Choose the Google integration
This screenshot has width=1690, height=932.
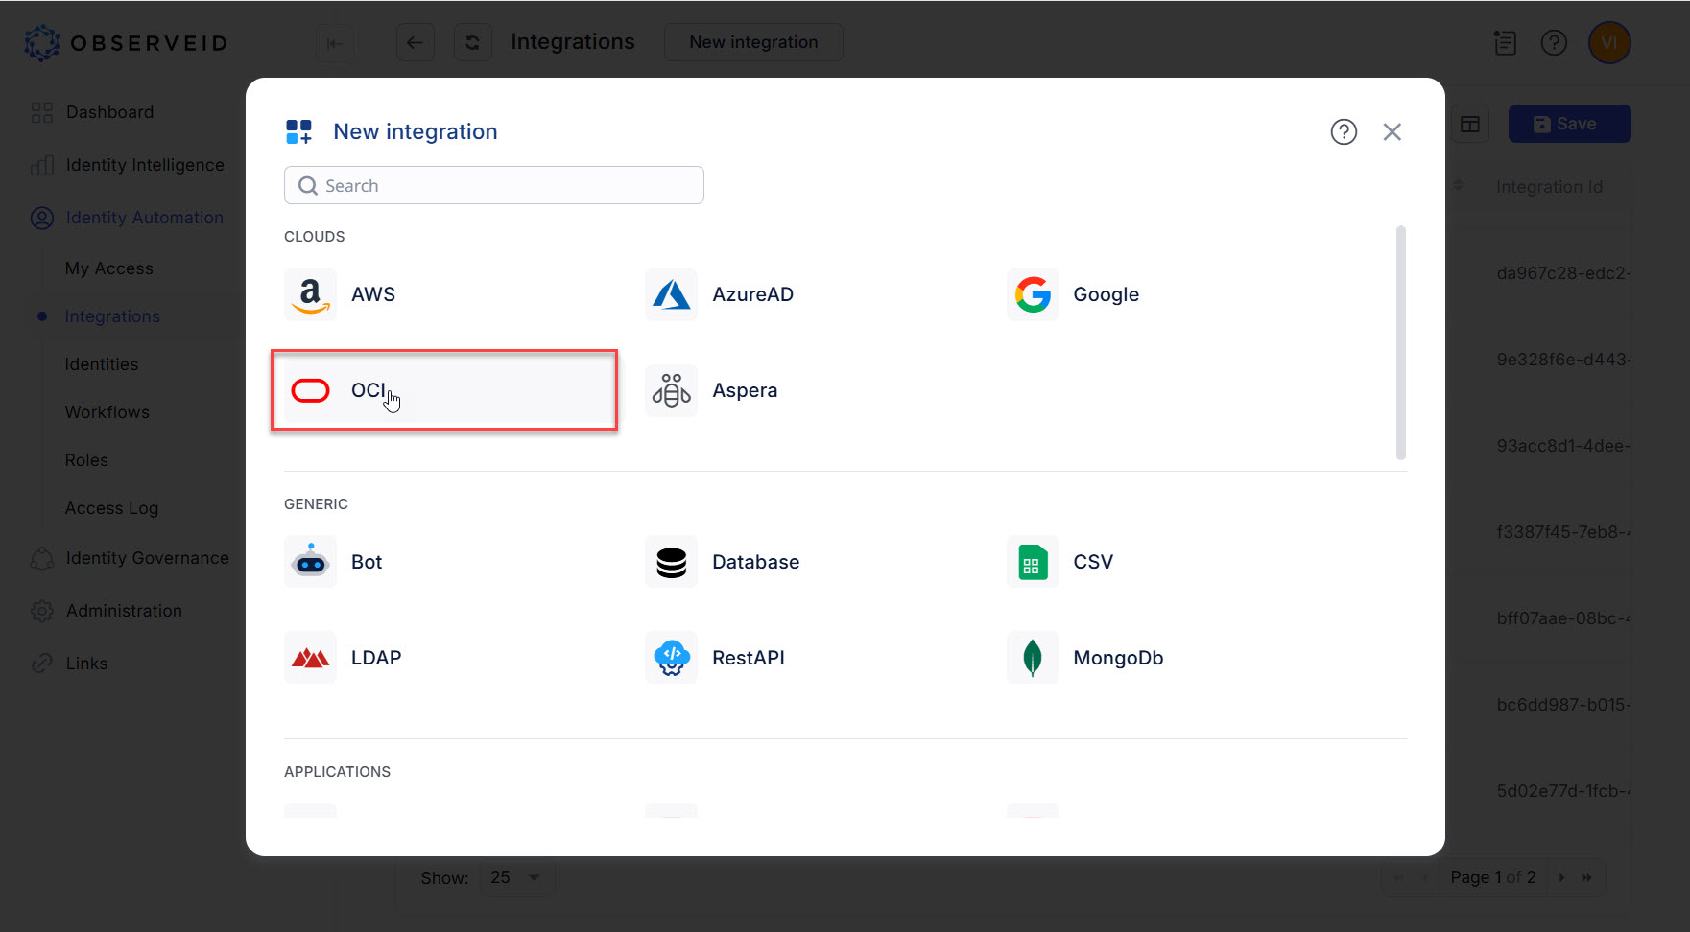pyautogui.click(x=1105, y=294)
